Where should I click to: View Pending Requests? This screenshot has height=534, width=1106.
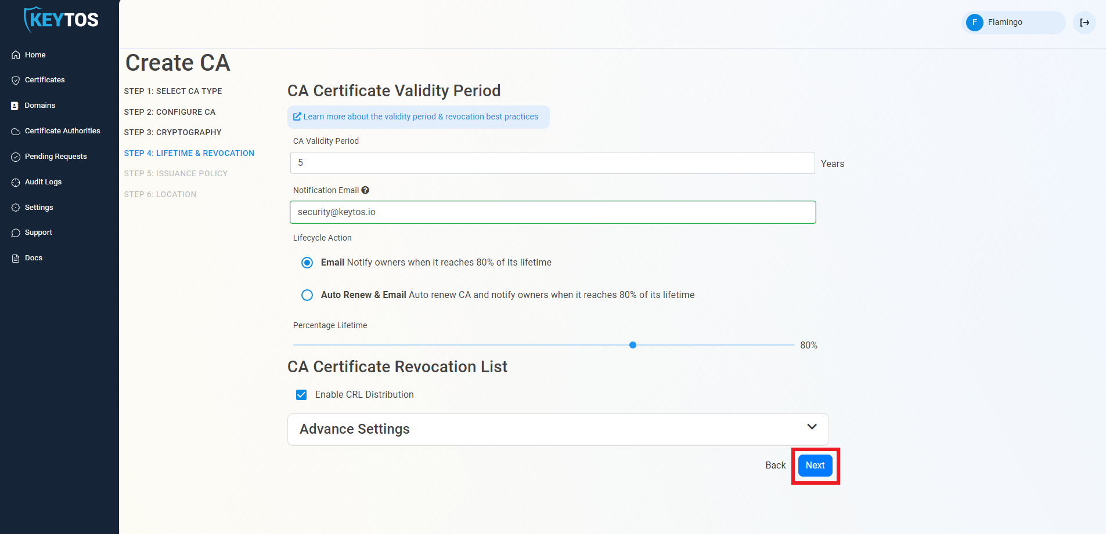56,157
